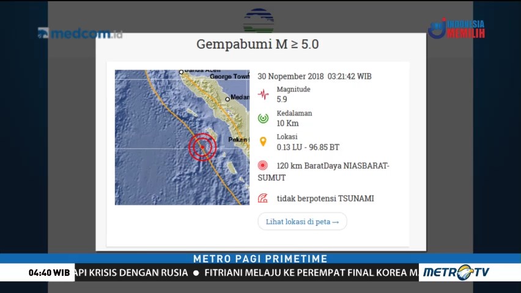Click the medcom.id logo

[80, 33]
